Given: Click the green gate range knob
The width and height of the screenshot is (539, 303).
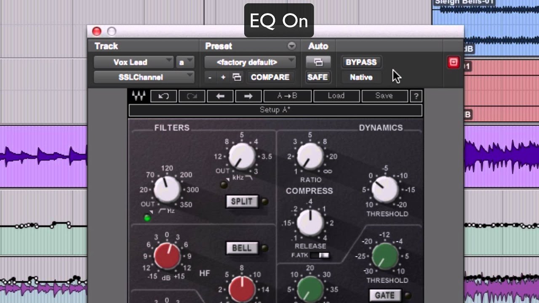Looking at the screenshot, I should point(310,290).
